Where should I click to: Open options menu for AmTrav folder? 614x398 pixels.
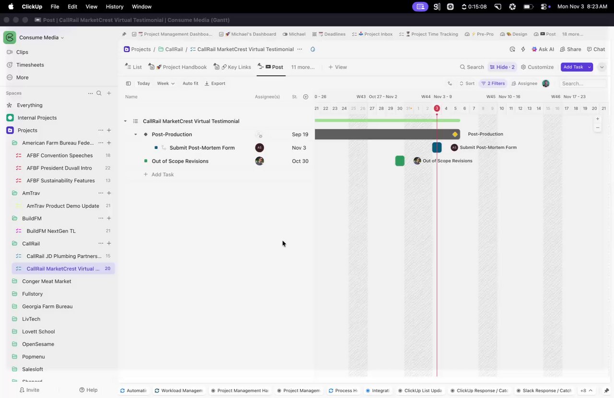click(101, 193)
